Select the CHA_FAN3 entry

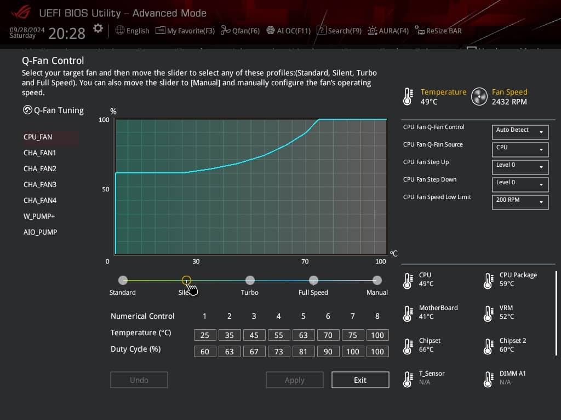(x=39, y=185)
